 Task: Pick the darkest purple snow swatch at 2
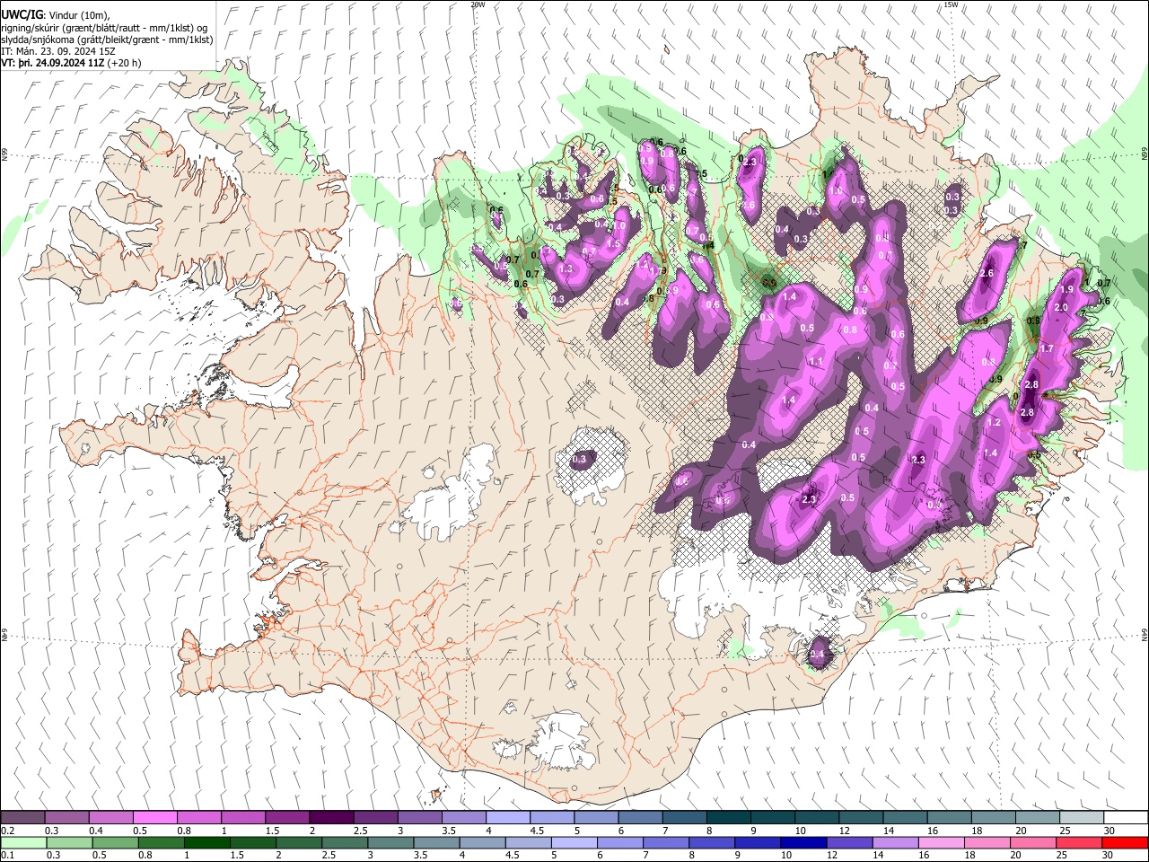click(x=330, y=817)
